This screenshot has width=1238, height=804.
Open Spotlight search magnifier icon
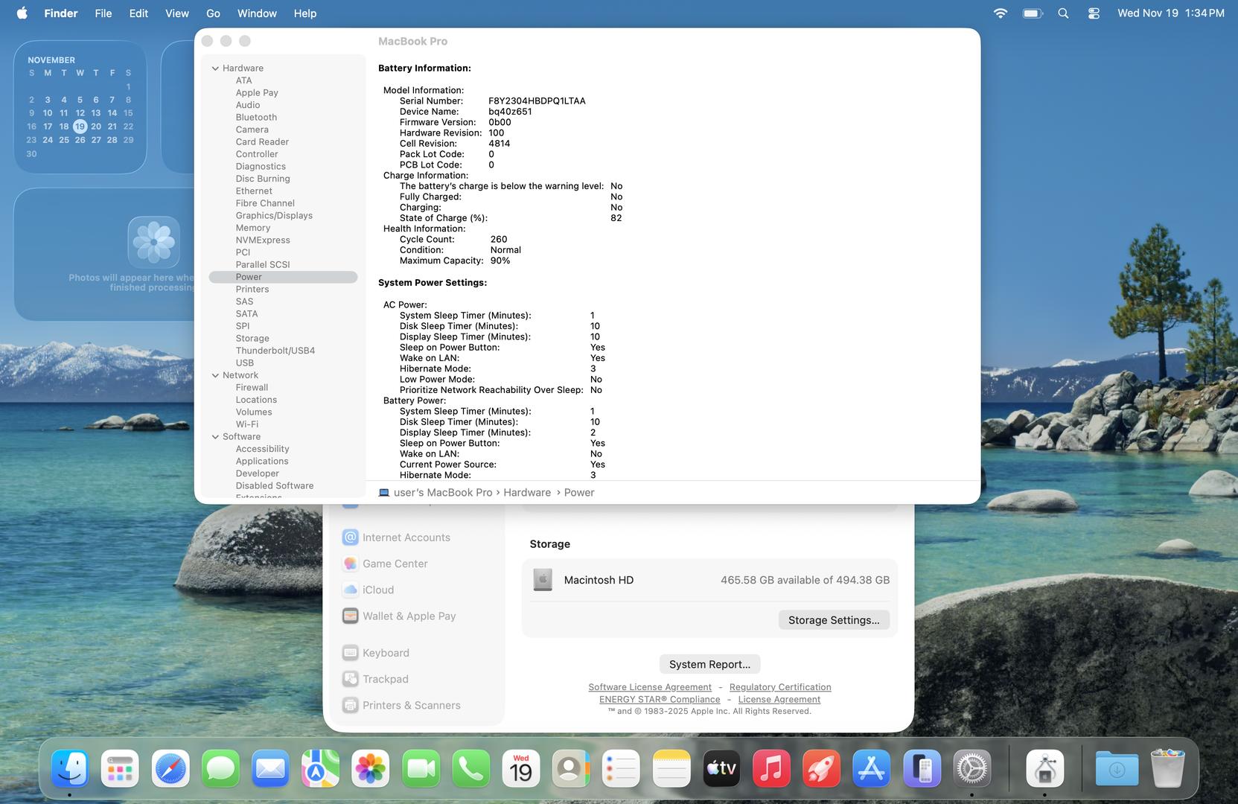tap(1063, 13)
